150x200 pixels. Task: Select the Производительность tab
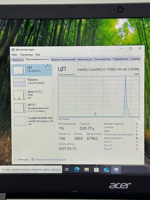coord(37,59)
